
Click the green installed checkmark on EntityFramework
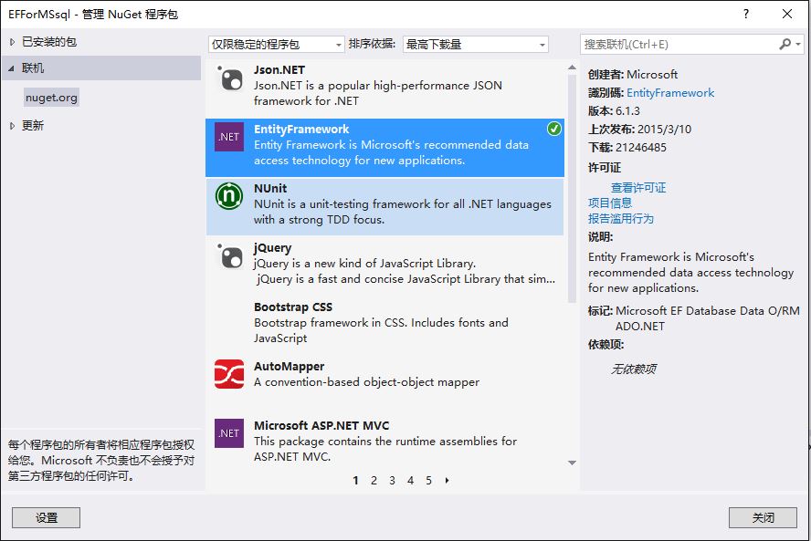tap(554, 129)
